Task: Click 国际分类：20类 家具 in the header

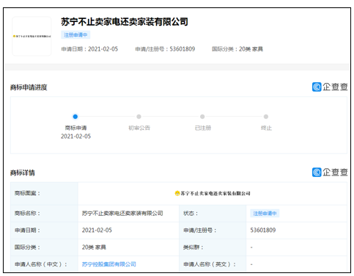Action: click(x=237, y=49)
